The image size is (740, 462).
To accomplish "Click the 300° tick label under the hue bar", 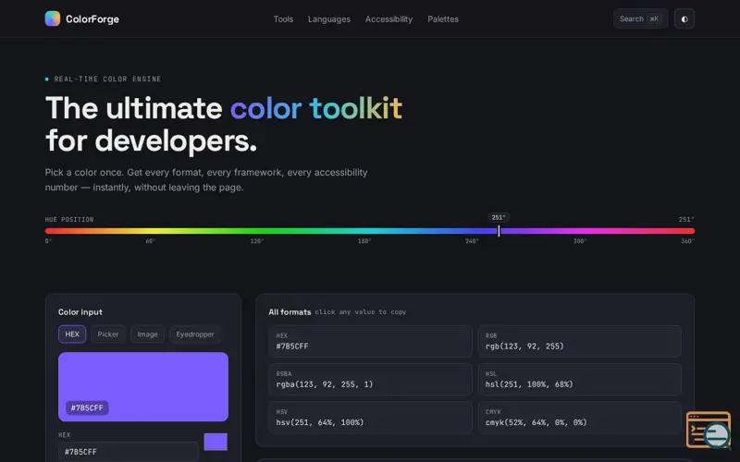I will (x=580, y=241).
